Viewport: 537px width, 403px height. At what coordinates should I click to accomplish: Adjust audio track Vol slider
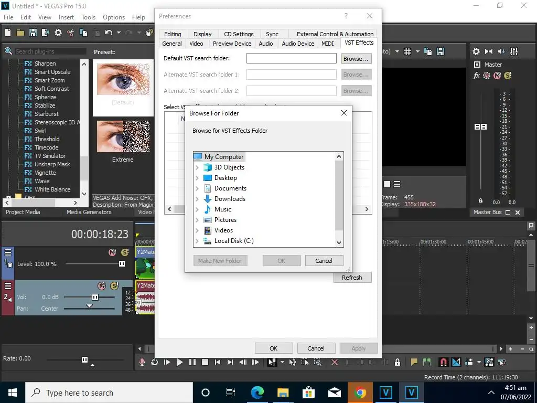pos(95,297)
